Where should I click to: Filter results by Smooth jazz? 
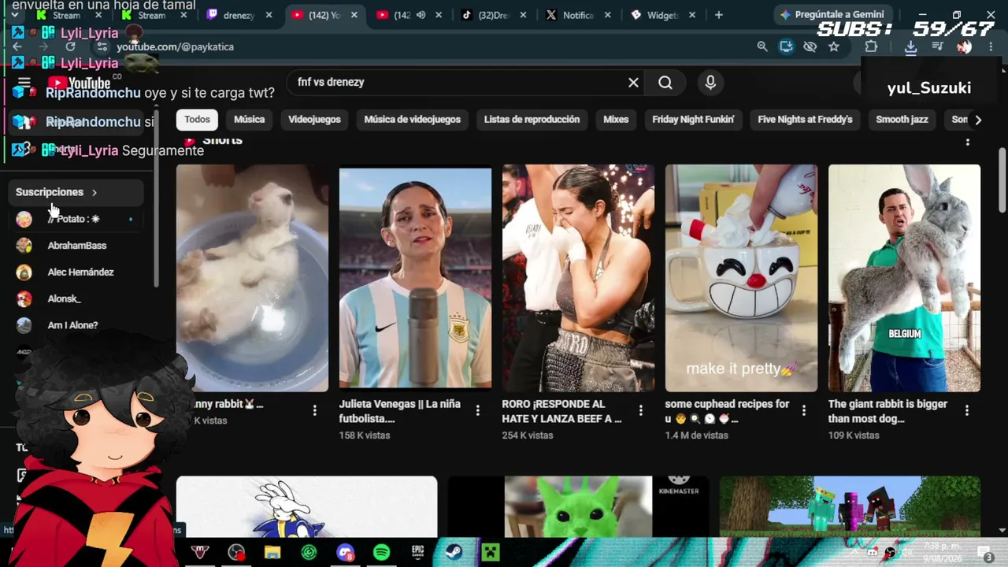coord(902,120)
